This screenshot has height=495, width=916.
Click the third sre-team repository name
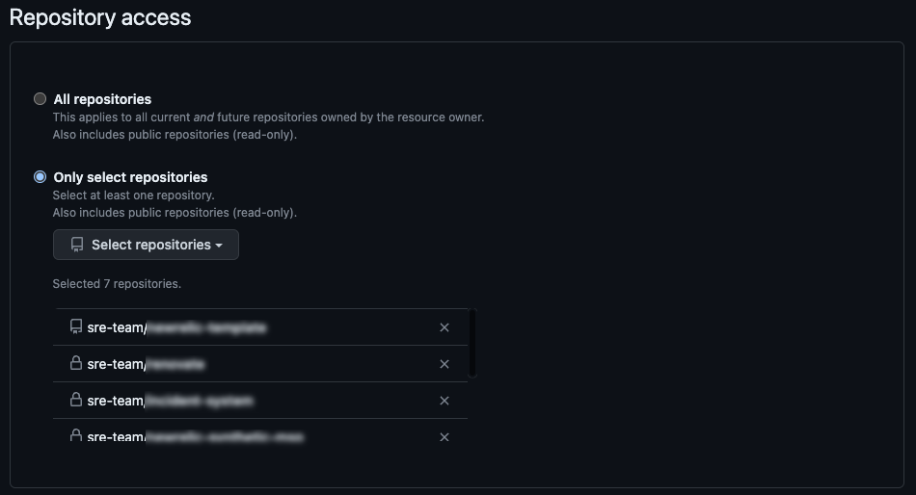(171, 401)
